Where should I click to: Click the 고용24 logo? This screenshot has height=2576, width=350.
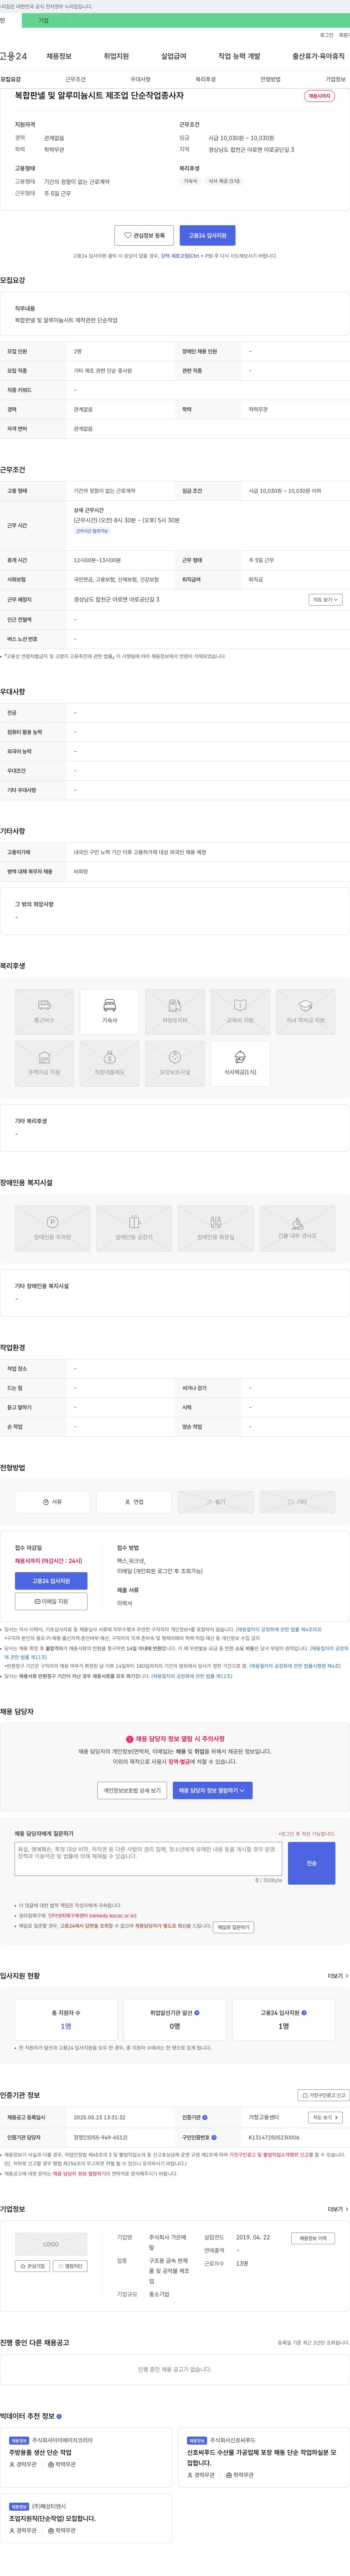point(14,56)
